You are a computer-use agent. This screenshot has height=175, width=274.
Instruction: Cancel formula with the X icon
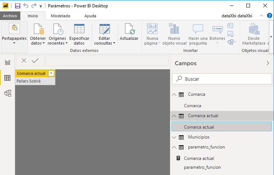24,60
